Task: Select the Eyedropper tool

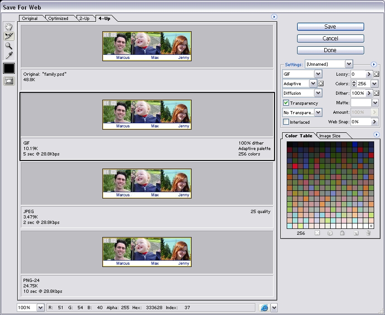Action: (x=9, y=56)
